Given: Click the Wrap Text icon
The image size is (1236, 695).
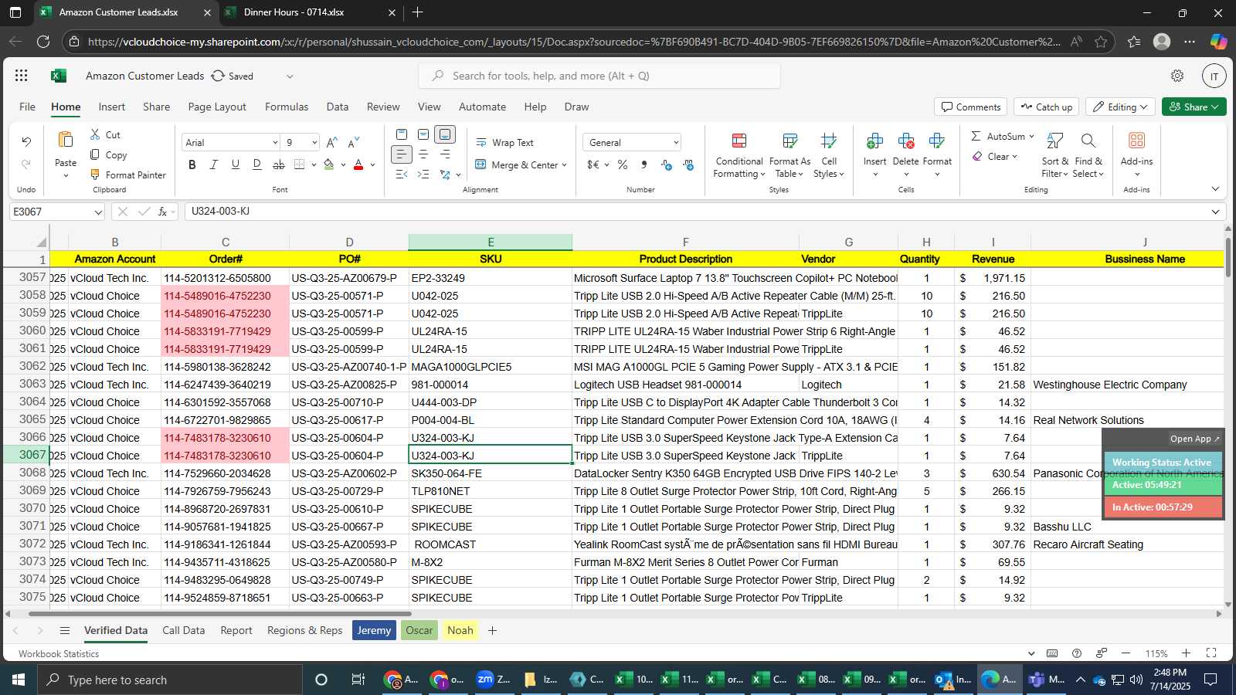Looking at the screenshot, I should 481,143.
